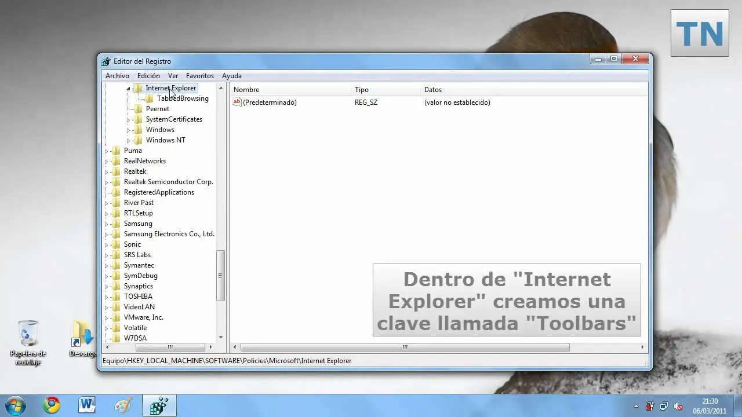Select the RegisteredApplications folder icon
The width and height of the screenshot is (742, 417).
coord(116,192)
